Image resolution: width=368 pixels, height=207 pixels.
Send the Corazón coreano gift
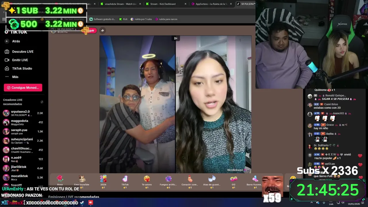(190, 181)
